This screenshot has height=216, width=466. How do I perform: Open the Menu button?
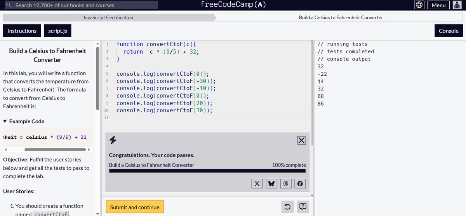click(438, 5)
